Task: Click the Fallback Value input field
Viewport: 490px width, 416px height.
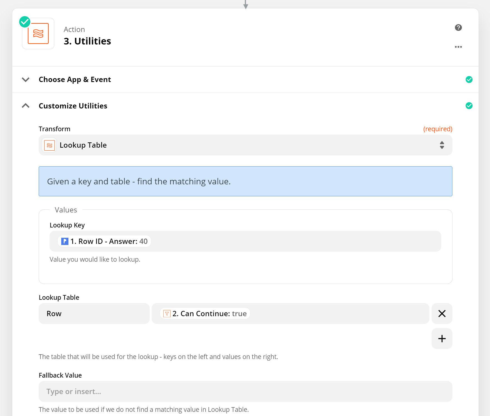Action: (245, 391)
